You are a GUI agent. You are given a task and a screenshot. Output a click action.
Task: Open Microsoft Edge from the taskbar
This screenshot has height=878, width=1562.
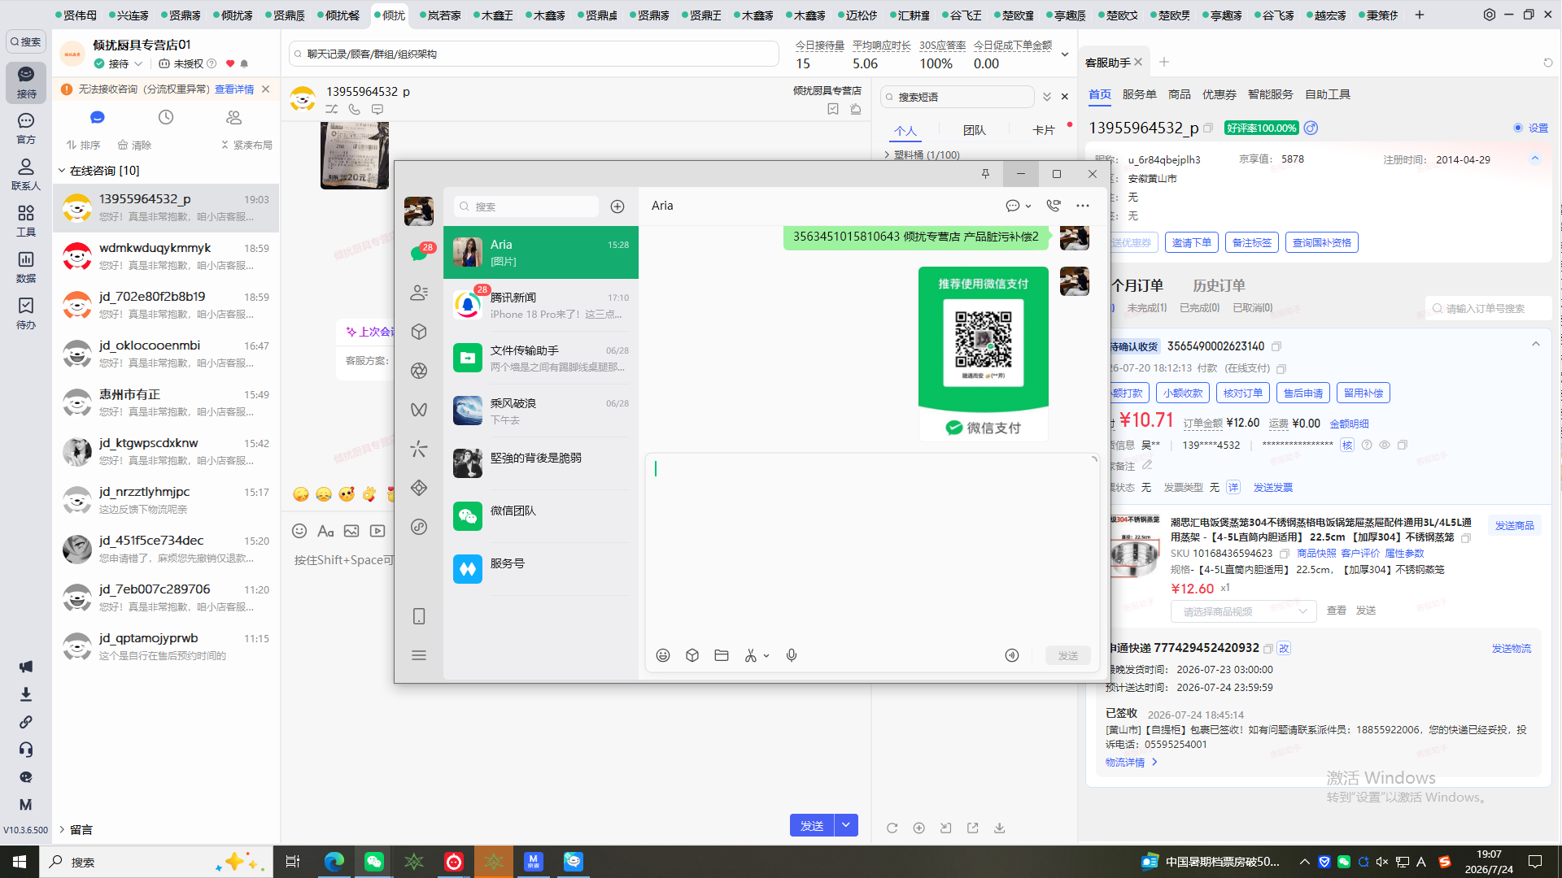334,862
